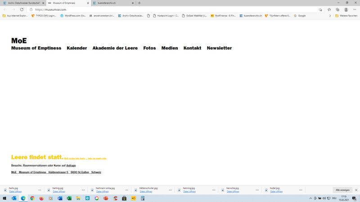Viewport: 360px width, 202px height.
Task: Click the DEU input language indicator
Action: [x=334, y=198]
